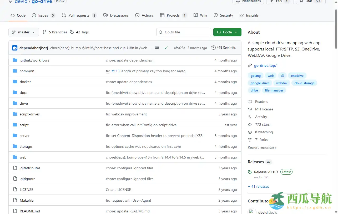Click the docker folder icon
Image resolution: width=338 pixels, height=214 pixels.
(x=15, y=82)
